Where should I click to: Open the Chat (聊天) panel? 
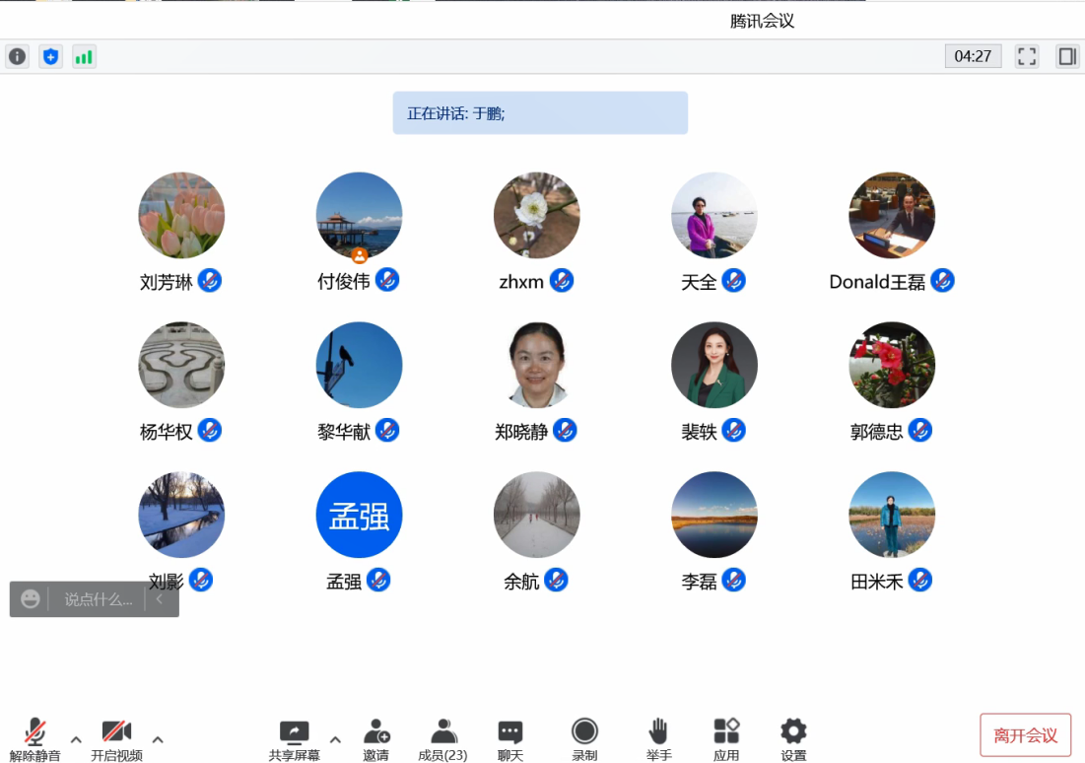[509, 738]
